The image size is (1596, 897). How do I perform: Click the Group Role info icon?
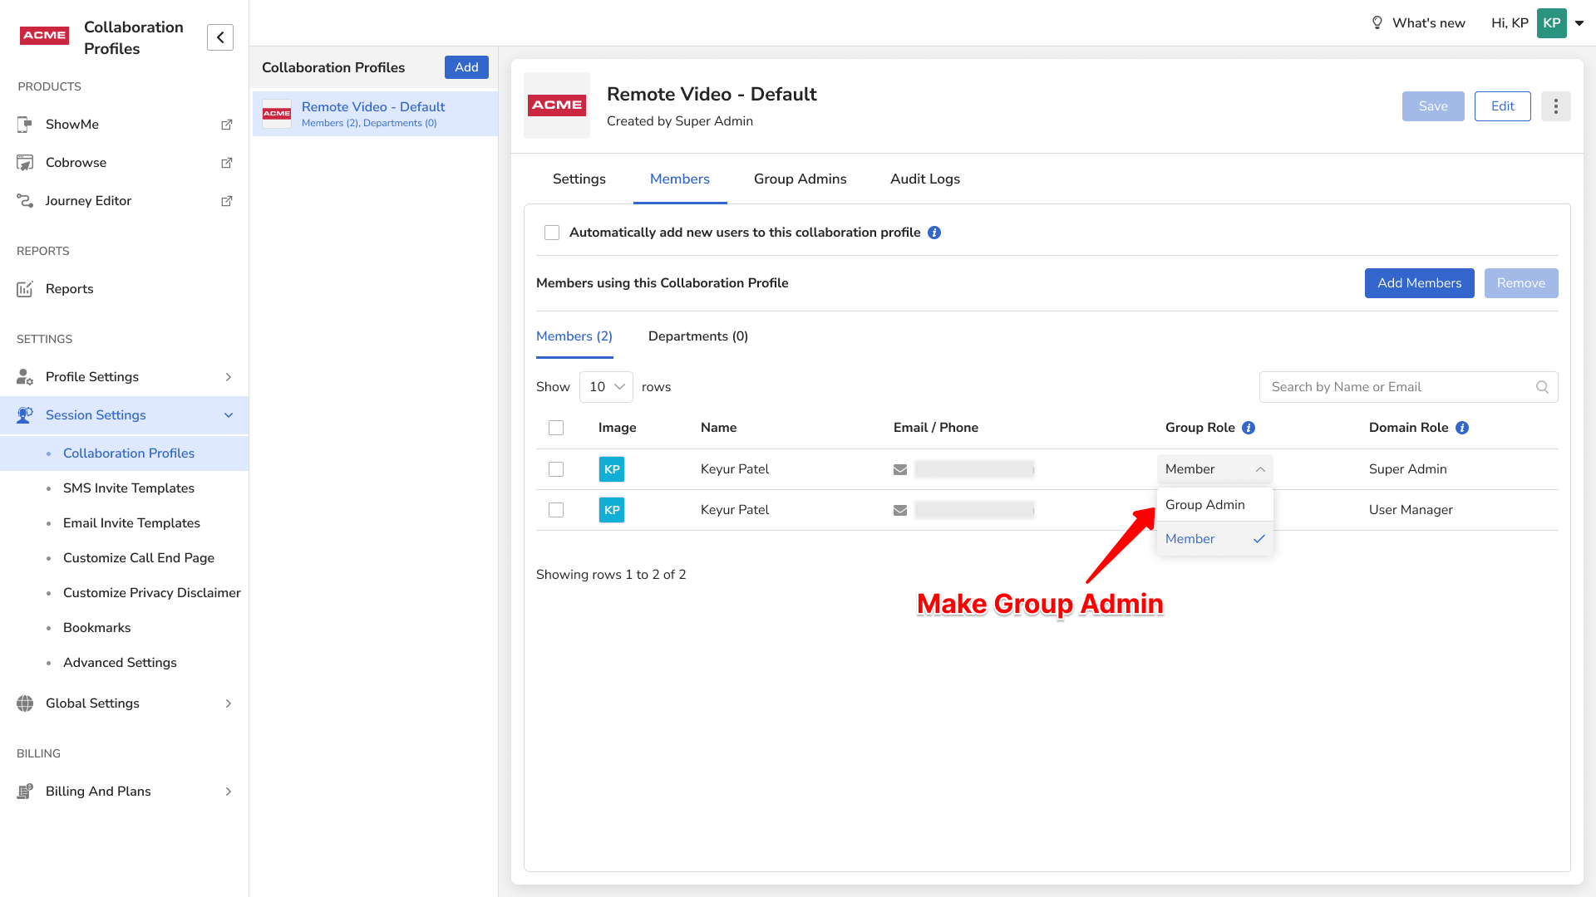(1249, 428)
